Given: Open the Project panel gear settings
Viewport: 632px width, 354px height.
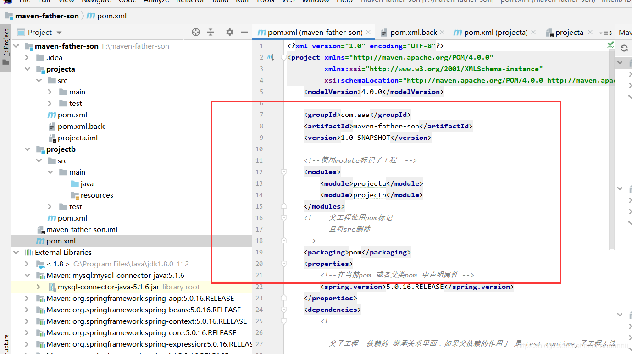Looking at the screenshot, I should [x=230, y=32].
